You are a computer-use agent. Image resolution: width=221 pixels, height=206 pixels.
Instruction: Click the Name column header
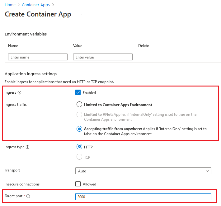pos(13,46)
